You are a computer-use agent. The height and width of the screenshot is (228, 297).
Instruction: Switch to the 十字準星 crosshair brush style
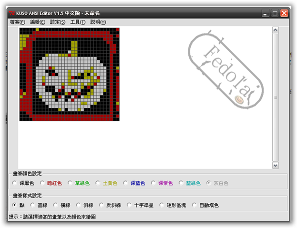[x=130, y=205]
